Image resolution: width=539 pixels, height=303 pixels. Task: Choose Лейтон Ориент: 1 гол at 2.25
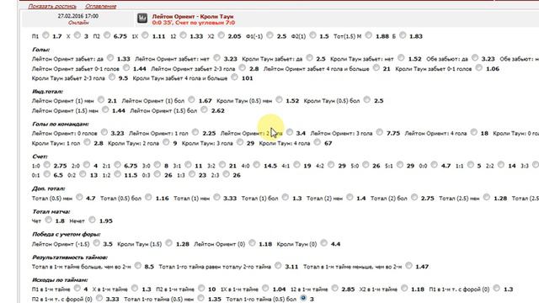(195, 132)
